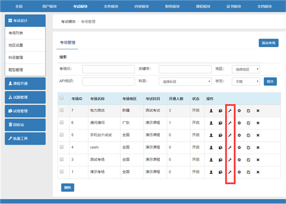The image size is (286, 204).
Task: Expand the 试题管理 sidebar section
Action: click(x=25, y=97)
